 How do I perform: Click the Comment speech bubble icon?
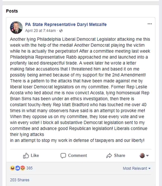pos(63,156)
